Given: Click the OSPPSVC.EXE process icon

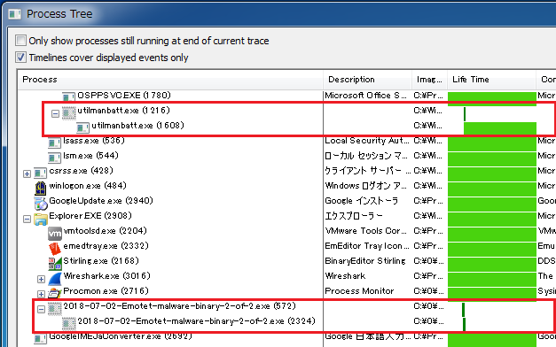Looking at the screenshot, I should pos(68,96).
